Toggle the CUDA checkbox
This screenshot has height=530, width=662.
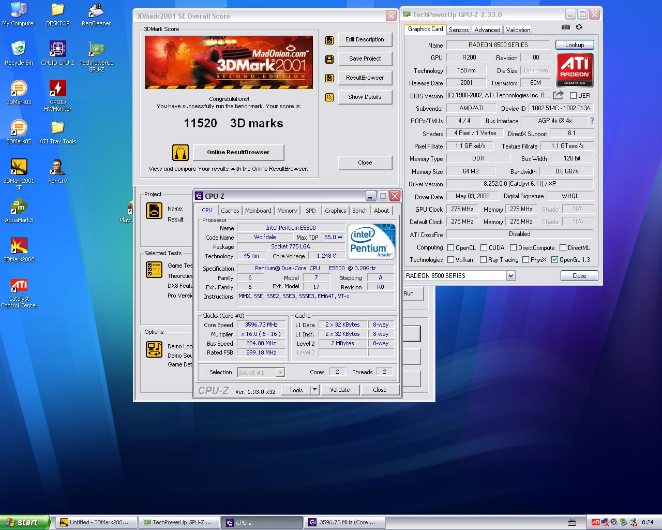(484, 248)
